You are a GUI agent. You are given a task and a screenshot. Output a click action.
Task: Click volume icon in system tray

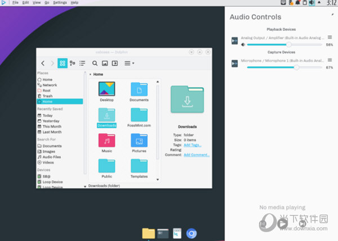click(x=312, y=3)
